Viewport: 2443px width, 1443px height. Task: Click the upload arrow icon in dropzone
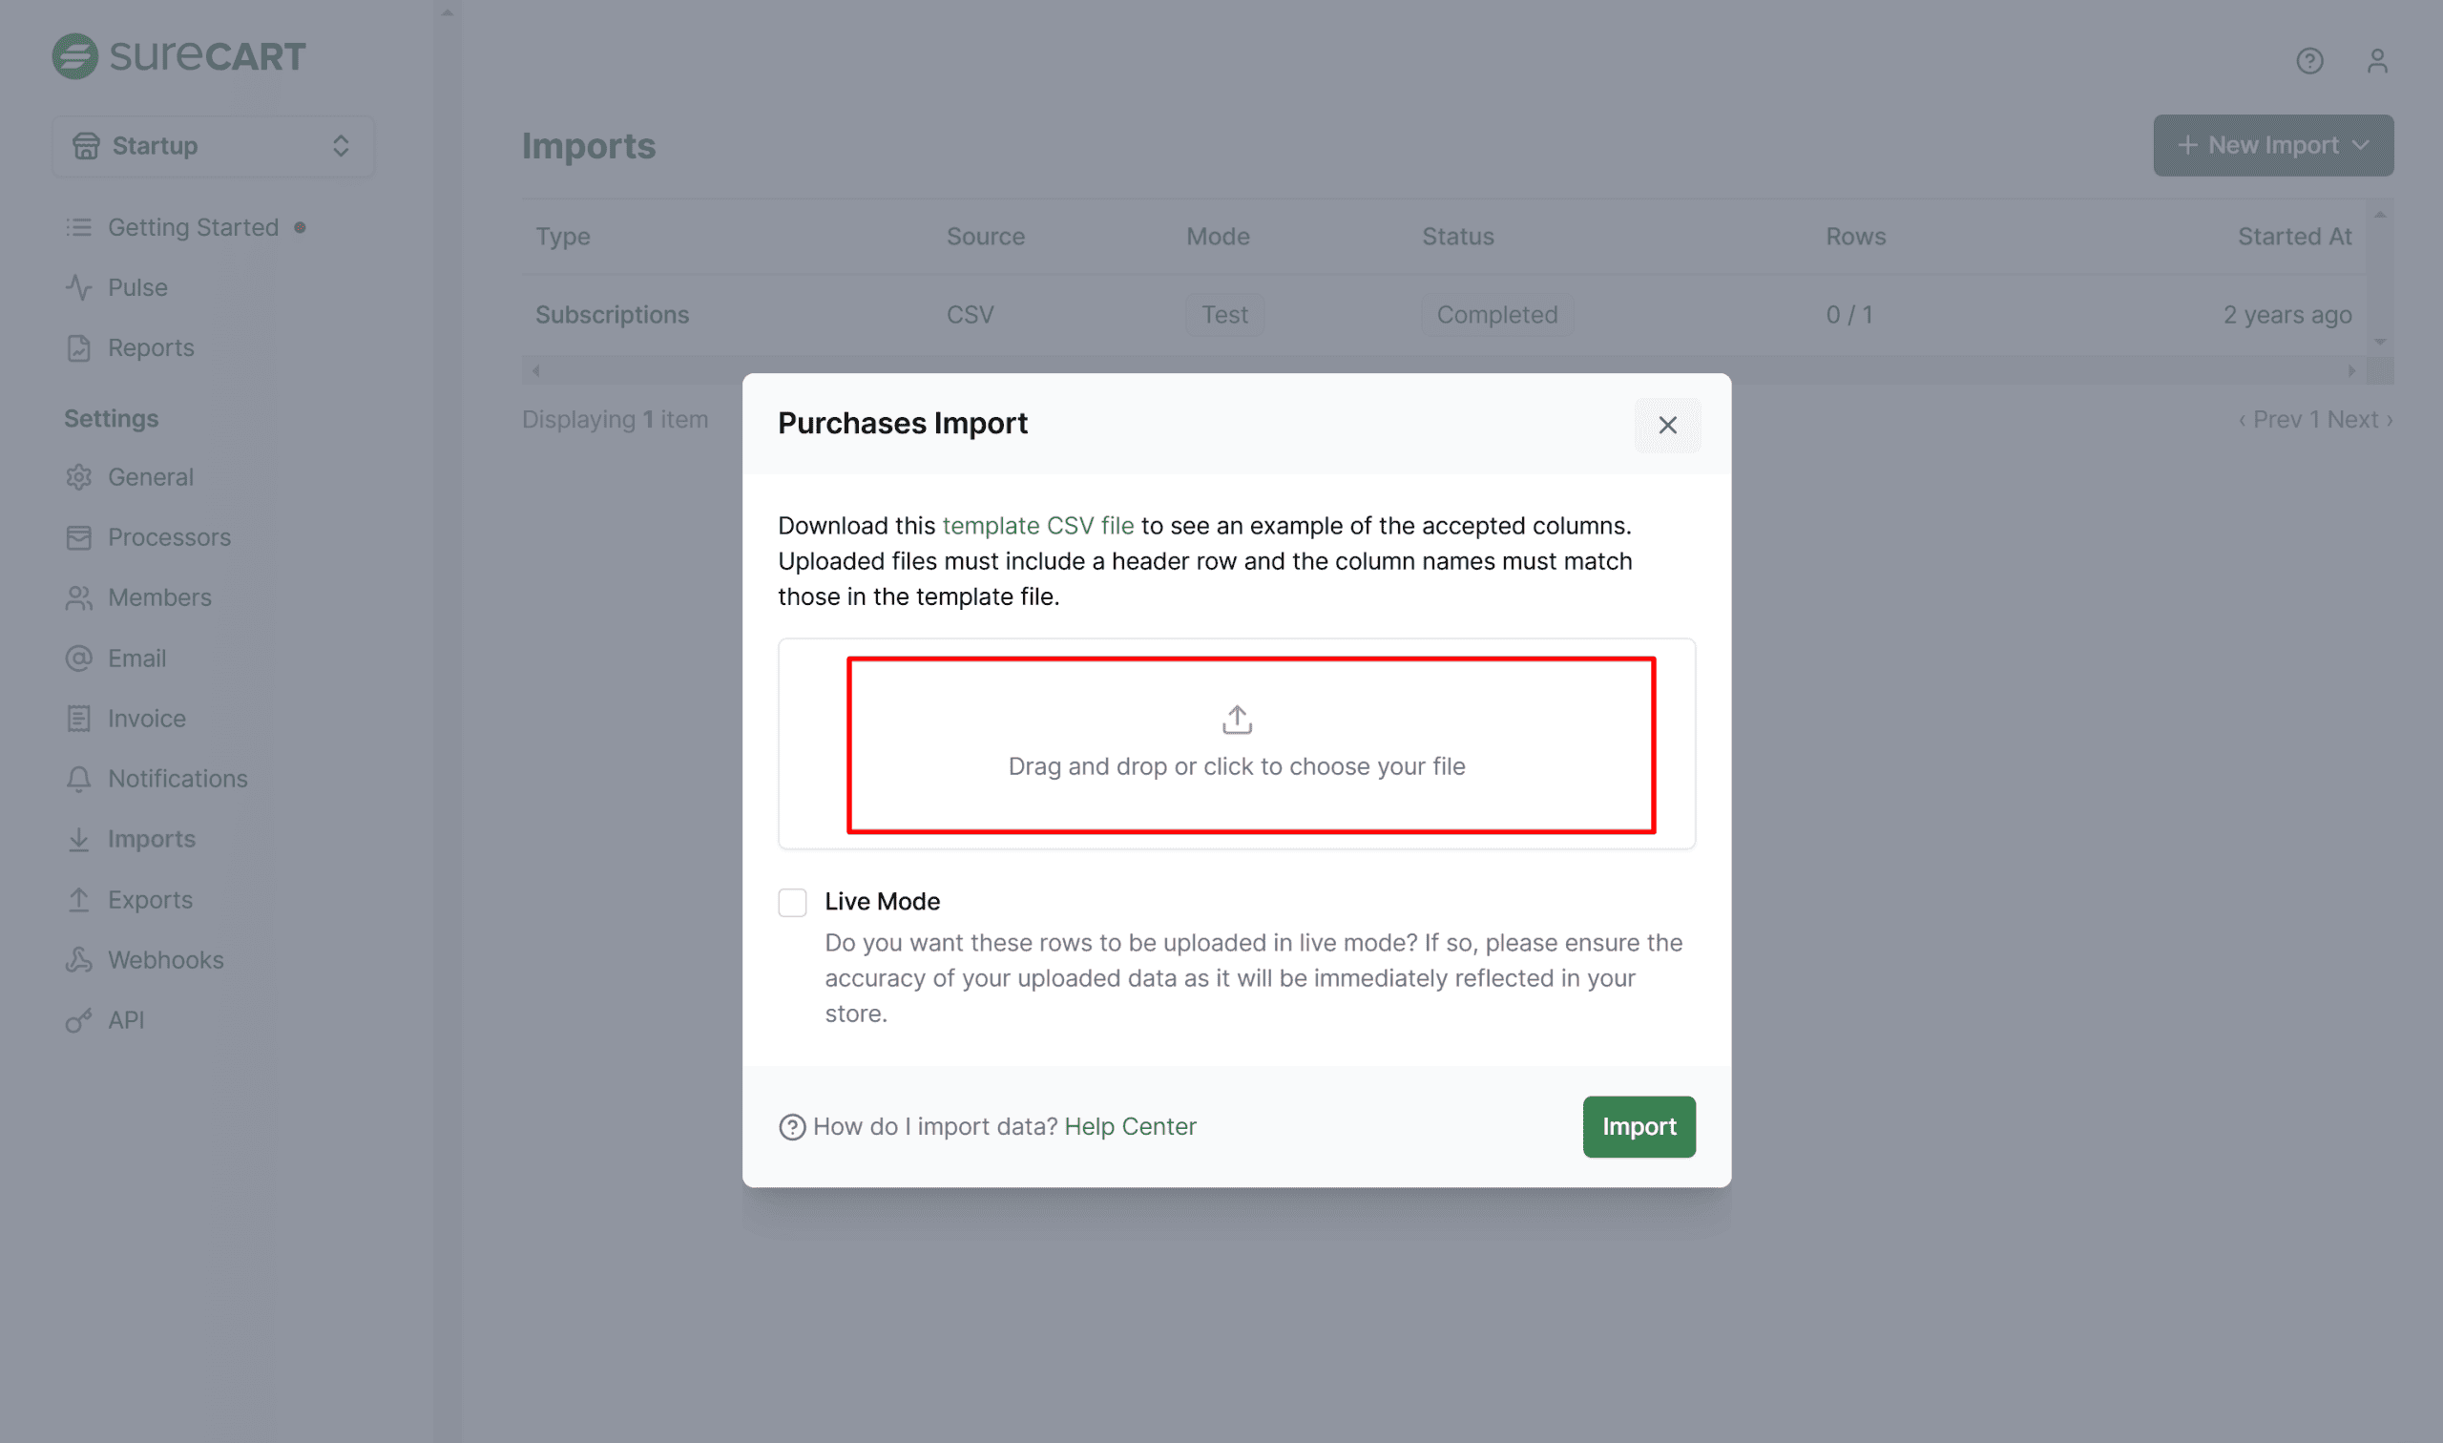coord(1237,720)
